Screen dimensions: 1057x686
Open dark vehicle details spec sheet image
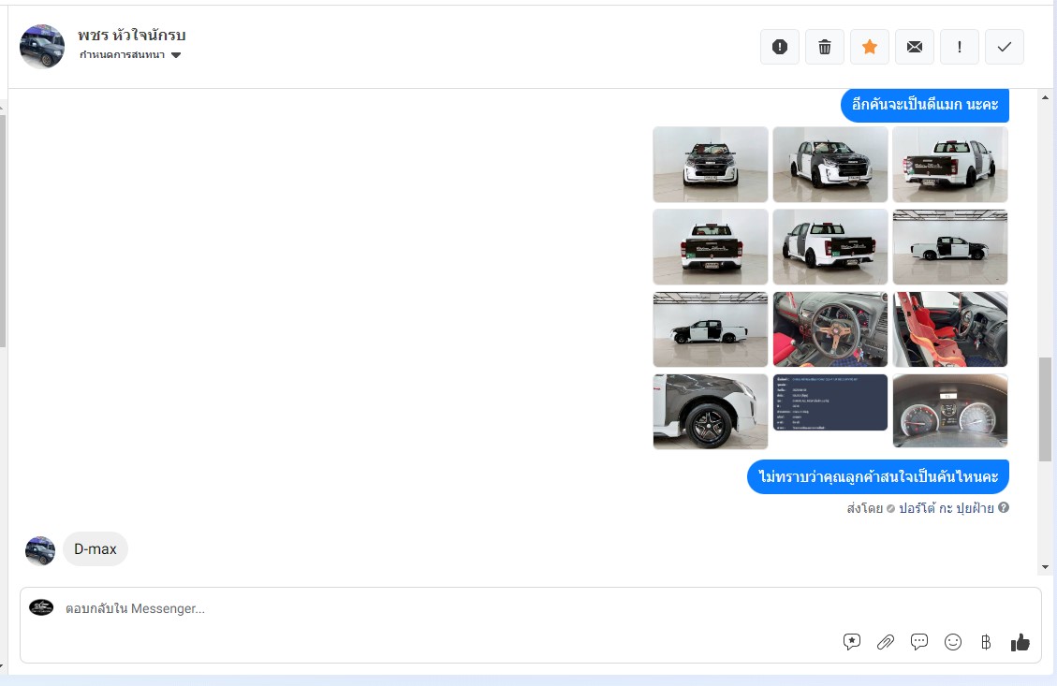point(829,402)
